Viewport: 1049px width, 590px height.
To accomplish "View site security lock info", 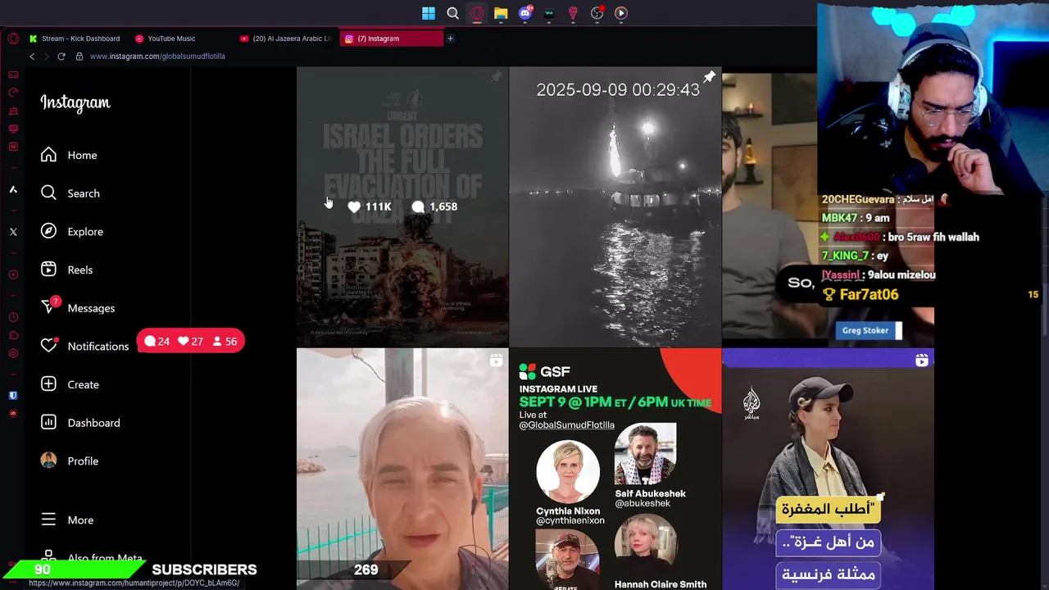I will pos(79,57).
